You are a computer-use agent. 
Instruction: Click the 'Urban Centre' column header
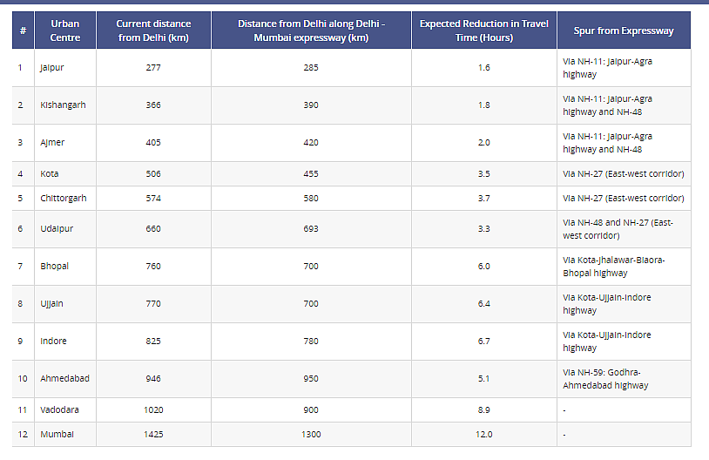(x=65, y=30)
